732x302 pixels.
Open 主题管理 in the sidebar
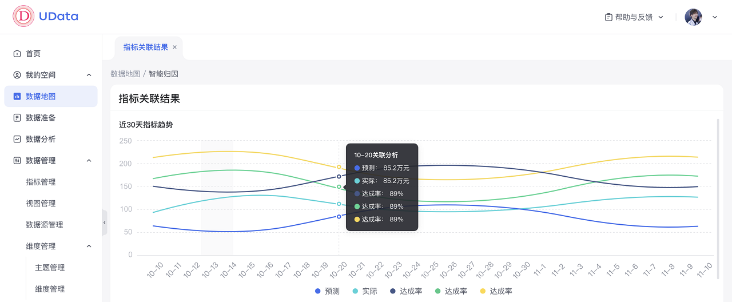(50, 268)
